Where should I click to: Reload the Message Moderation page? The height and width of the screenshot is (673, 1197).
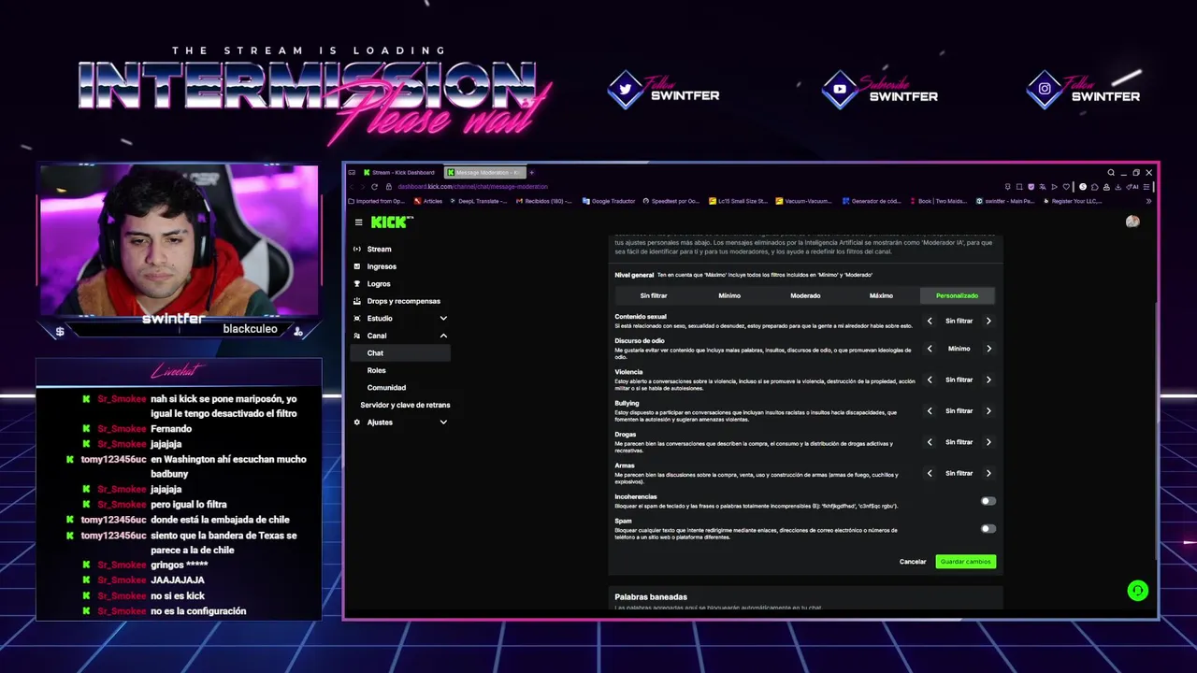pyautogui.click(x=374, y=187)
